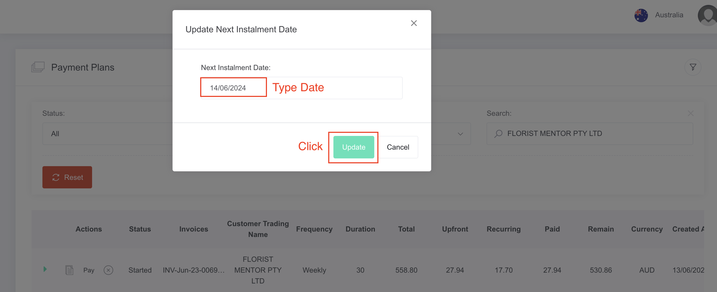717x292 pixels.
Task: Click the Upfront column header
Action: pos(455,229)
